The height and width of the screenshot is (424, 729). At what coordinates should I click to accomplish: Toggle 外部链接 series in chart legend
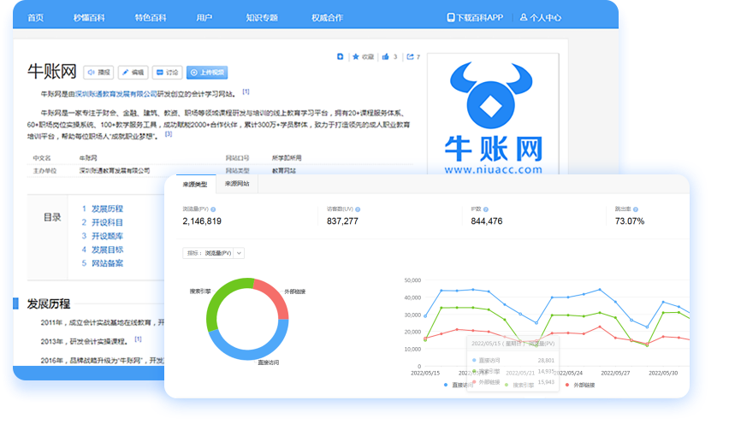pos(580,385)
